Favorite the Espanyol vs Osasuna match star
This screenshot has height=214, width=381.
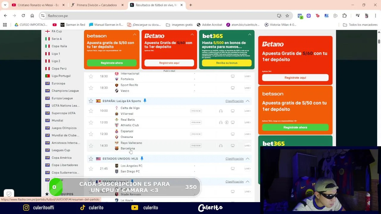point(91,134)
